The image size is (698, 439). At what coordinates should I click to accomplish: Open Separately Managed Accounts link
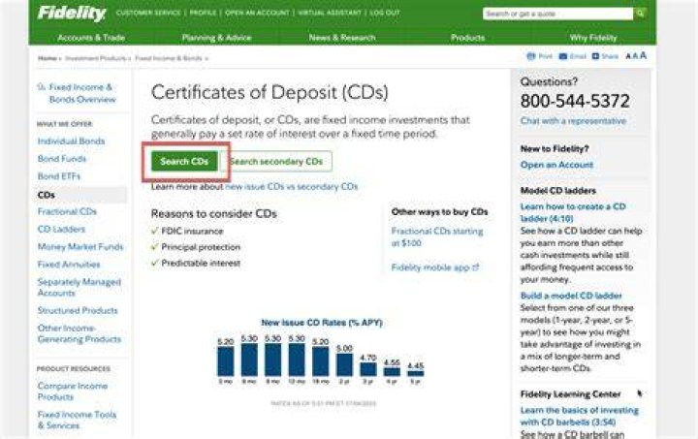79,287
